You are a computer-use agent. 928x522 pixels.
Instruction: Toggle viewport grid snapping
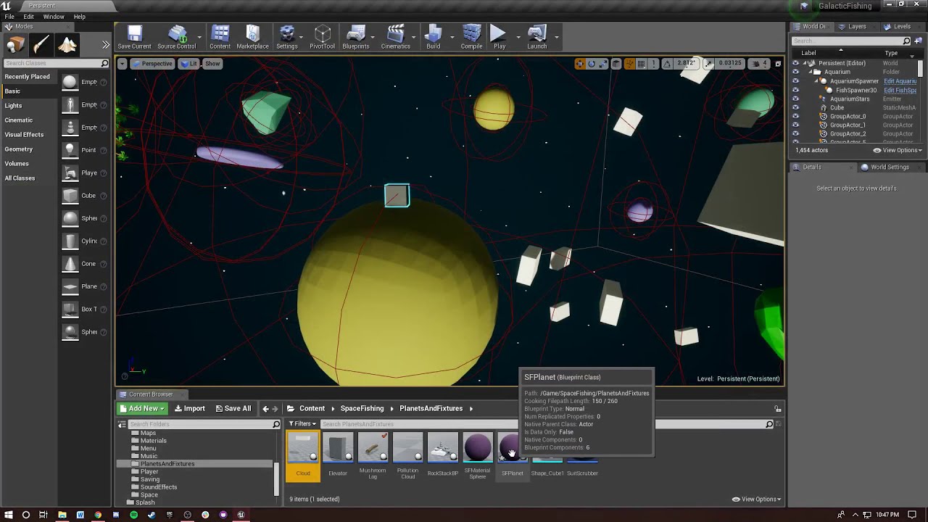[x=642, y=64]
